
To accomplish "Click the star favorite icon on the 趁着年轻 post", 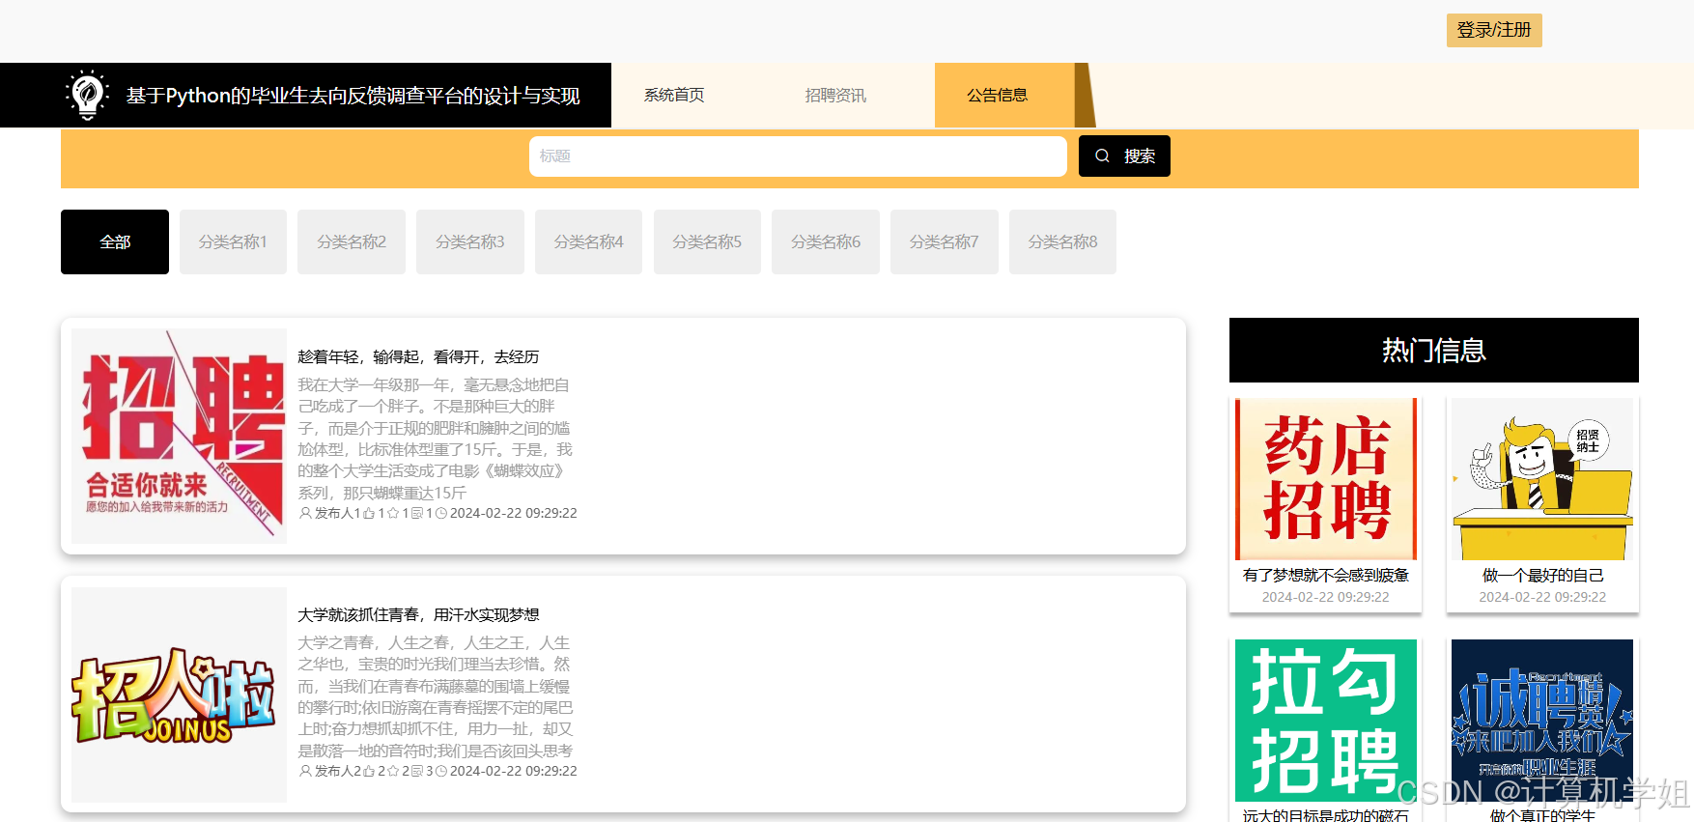I will pos(393,514).
